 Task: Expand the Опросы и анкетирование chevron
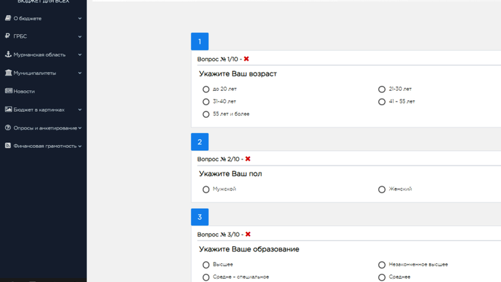tap(80, 128)
